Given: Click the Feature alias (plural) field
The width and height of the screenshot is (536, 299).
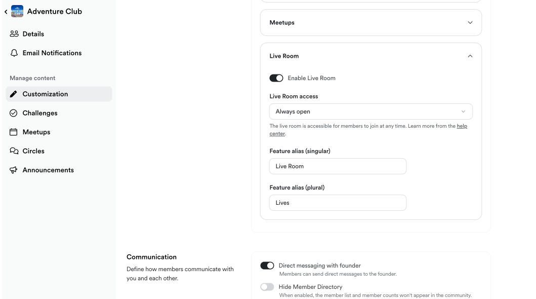Looking at the screenshot, I should point(338,203).
